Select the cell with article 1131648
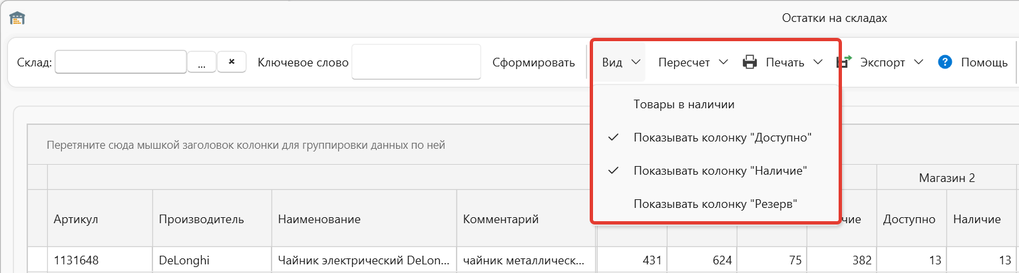This screenshot has height=273, width=1019. (100, 260)
